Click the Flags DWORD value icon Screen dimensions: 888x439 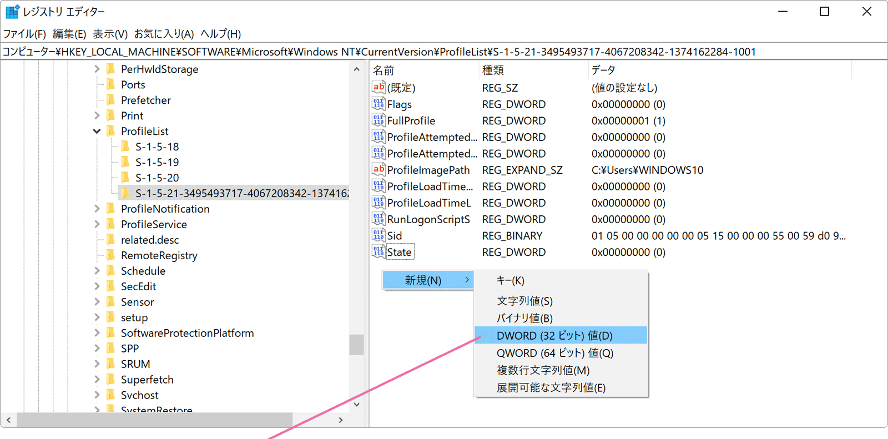(379, 104)
